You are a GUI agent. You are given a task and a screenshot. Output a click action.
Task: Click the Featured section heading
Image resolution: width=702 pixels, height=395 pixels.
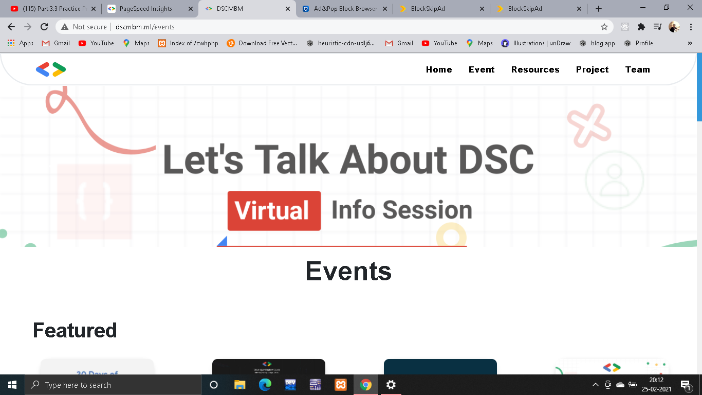tap(75, 330)
